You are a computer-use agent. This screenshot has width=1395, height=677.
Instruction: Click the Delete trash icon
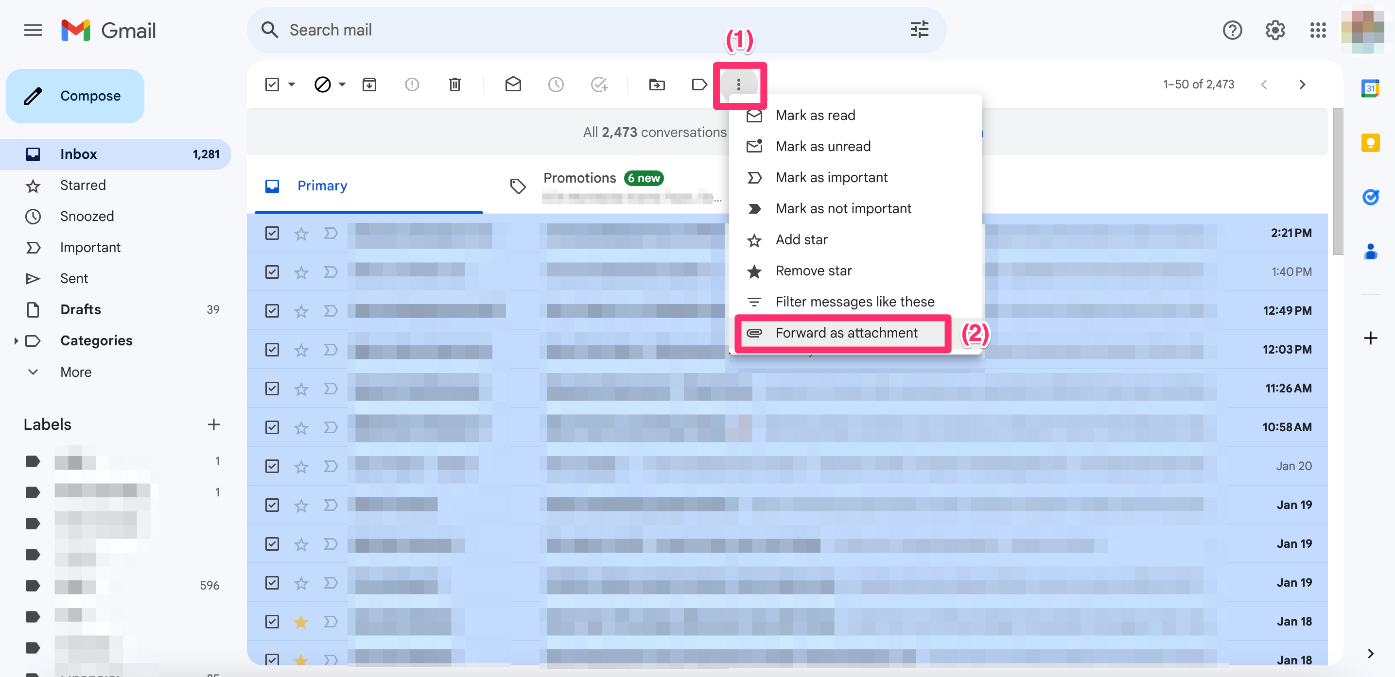[455, 85]
